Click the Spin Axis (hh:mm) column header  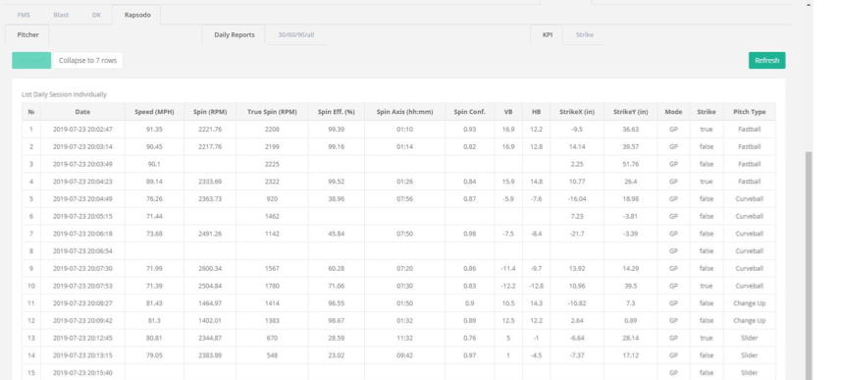pyautogui.click(x=404, y=112)
